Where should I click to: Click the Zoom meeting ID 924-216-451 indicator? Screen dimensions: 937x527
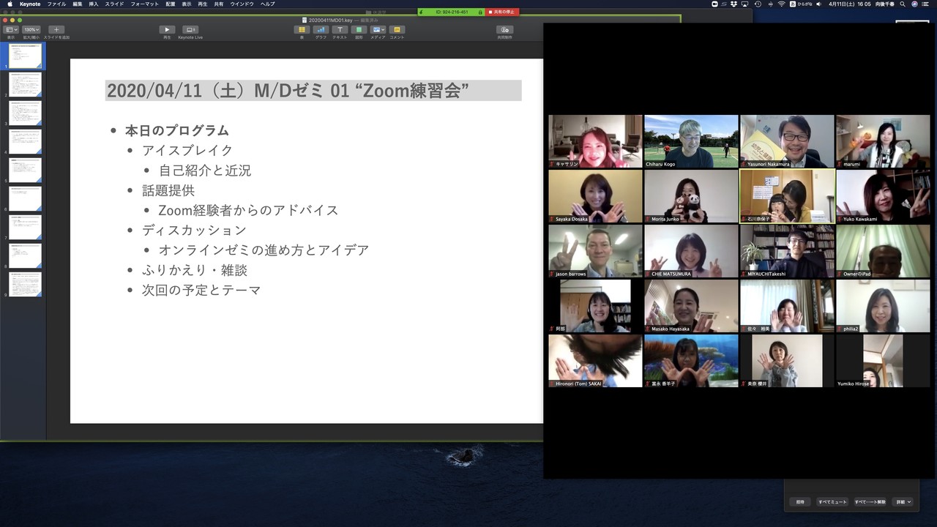point(452,12)
